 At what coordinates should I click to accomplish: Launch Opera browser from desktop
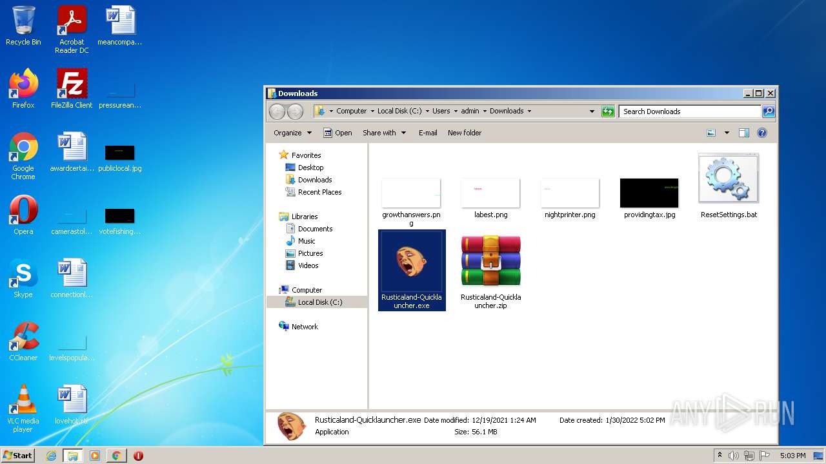(23, 215)
